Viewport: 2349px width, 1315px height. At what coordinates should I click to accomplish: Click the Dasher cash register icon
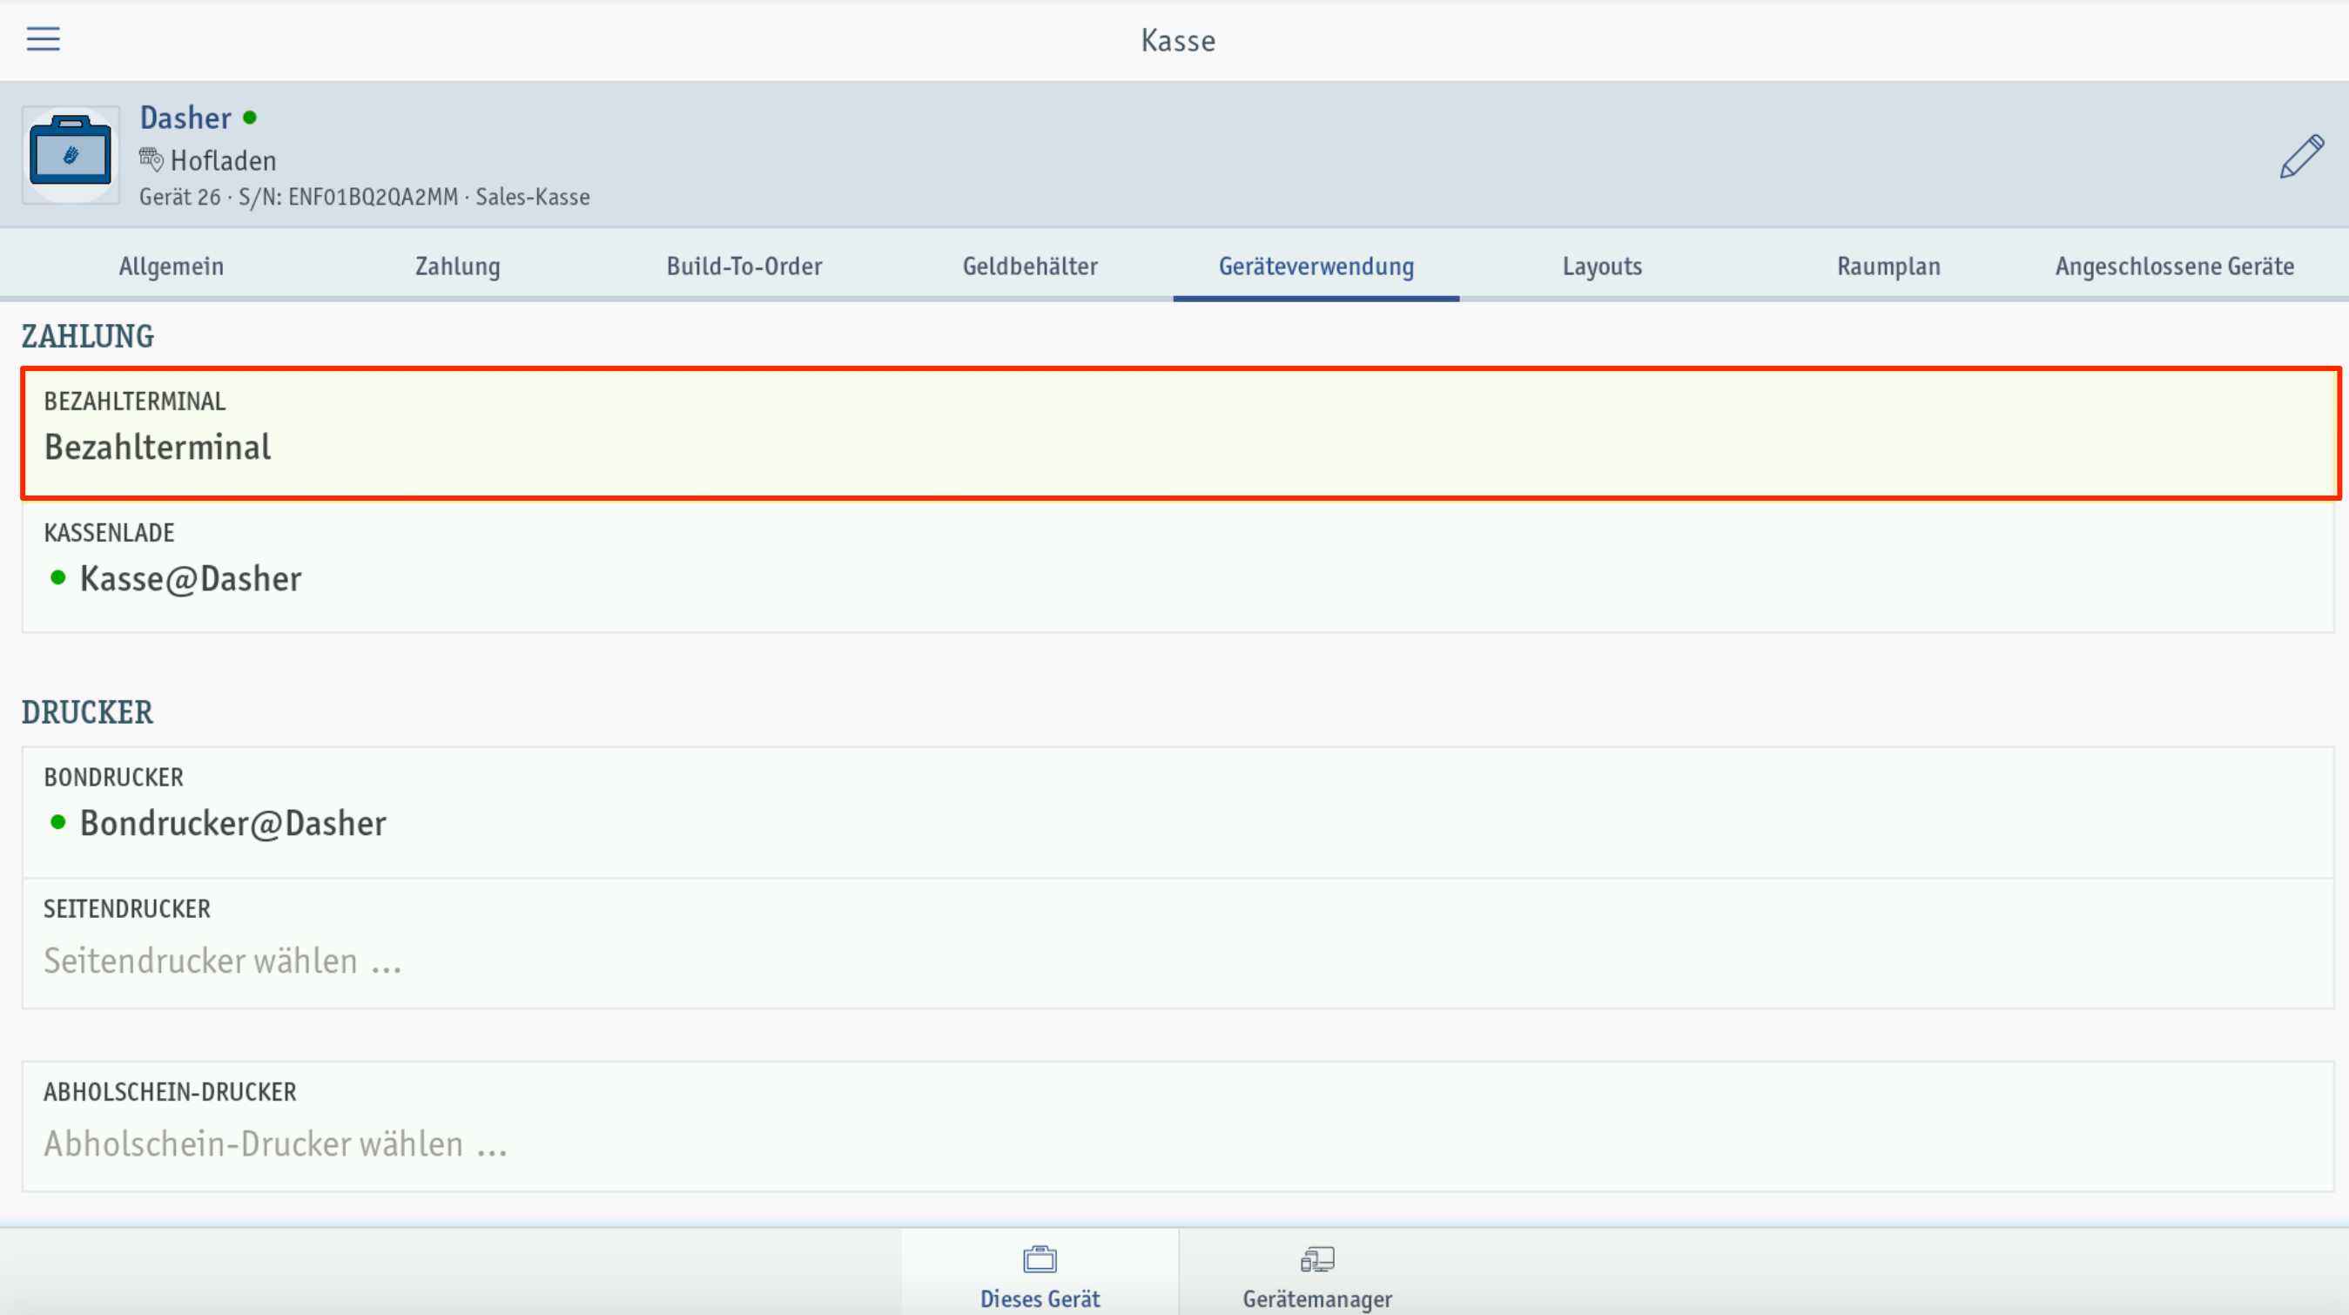tap(71, 154)
